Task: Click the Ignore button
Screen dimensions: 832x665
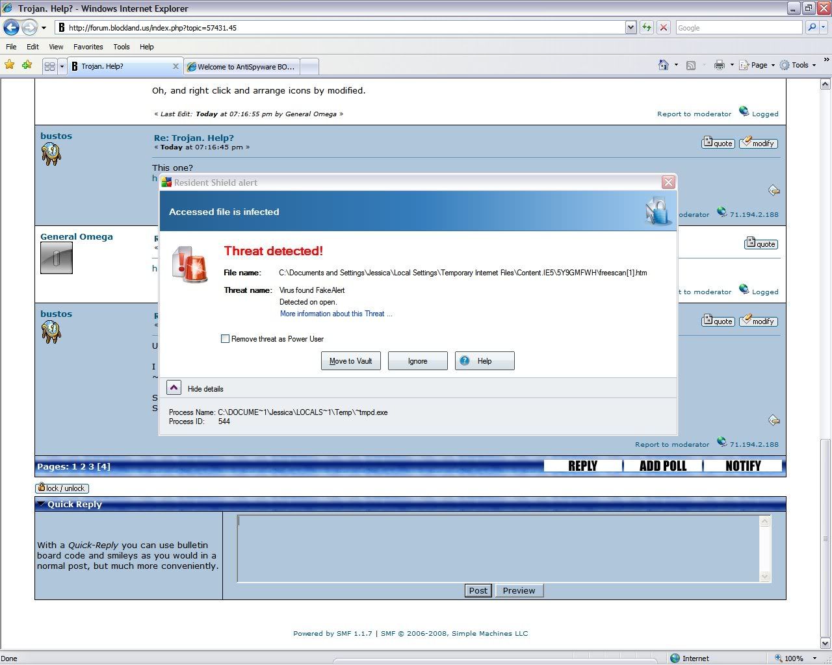Action: pos(417,361)
